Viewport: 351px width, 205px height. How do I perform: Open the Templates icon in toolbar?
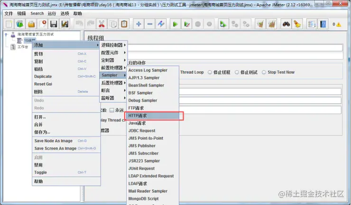(x=20, y=24)
